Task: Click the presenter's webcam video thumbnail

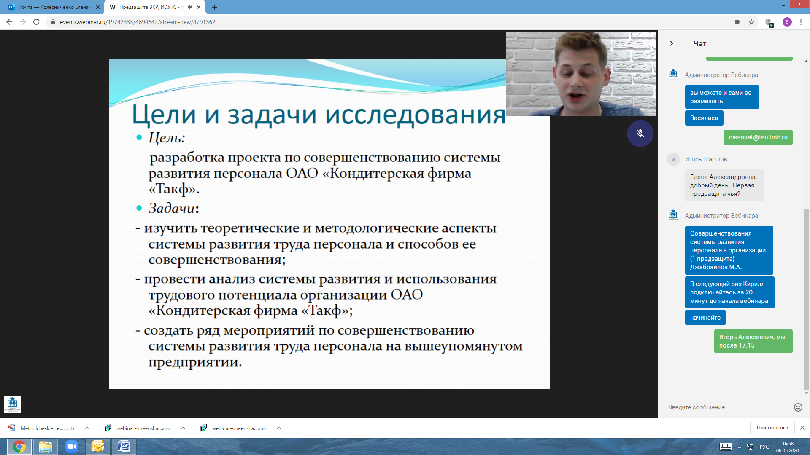Action: (581, 74)
